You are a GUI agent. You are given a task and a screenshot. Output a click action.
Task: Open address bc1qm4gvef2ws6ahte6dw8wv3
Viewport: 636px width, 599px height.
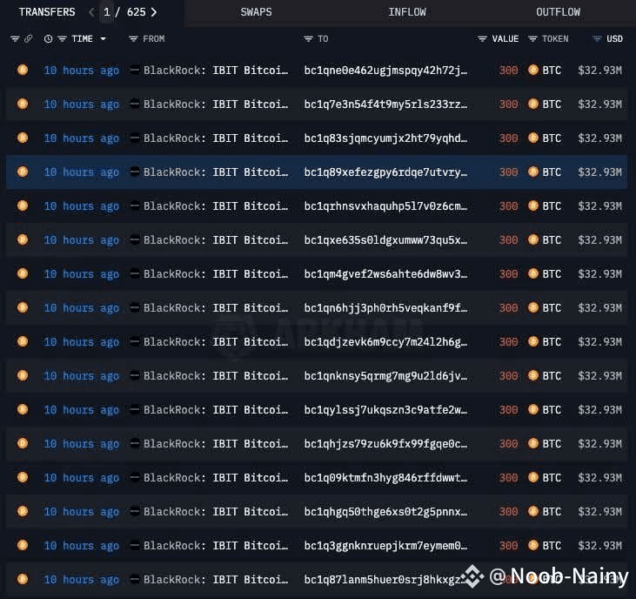[x=385, y=274]
